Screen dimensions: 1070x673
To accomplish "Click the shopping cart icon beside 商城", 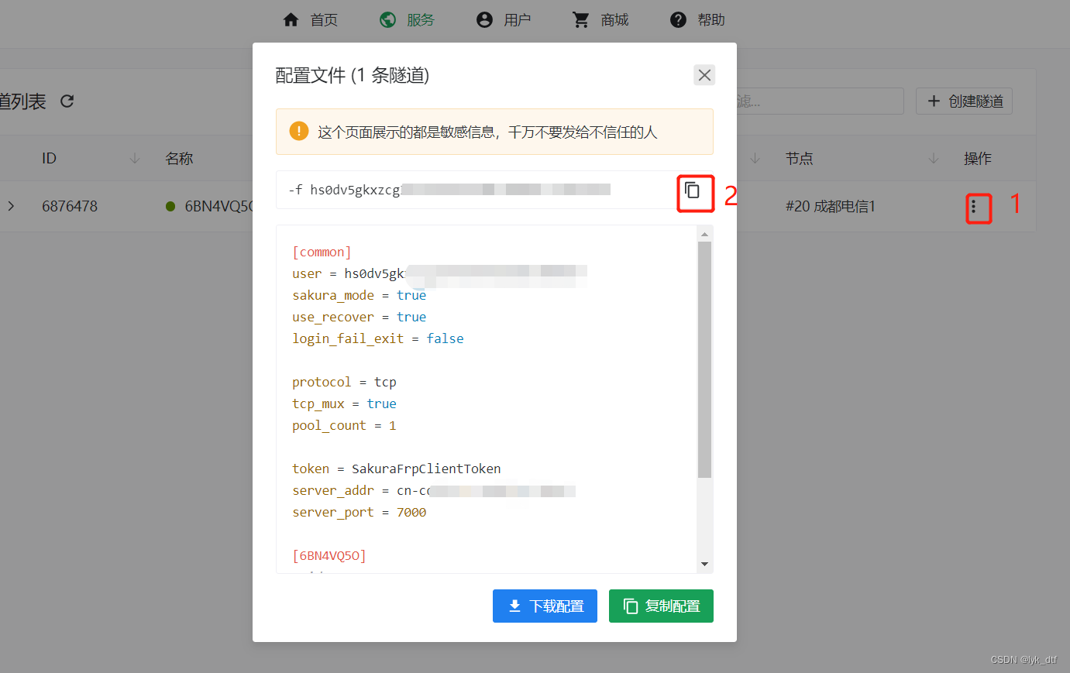I will (581, 19).
